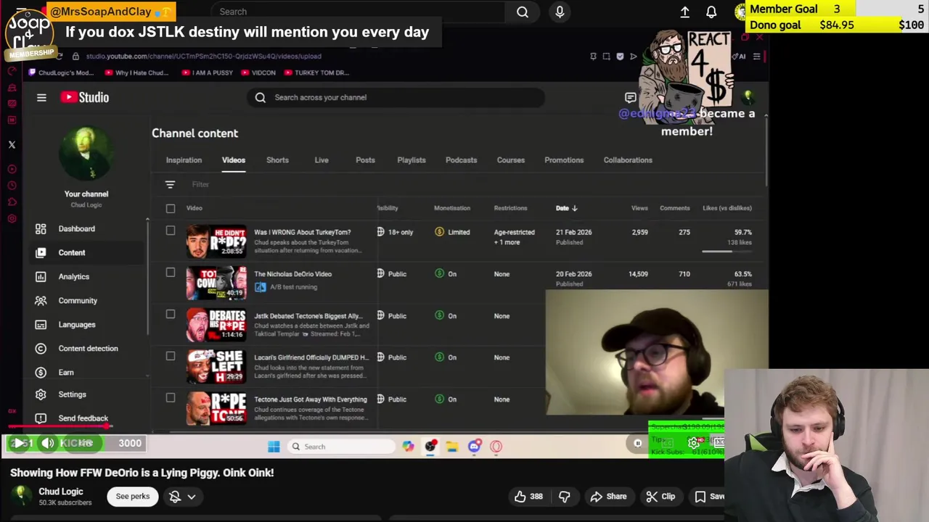929x522 pixels.
Task: Click the Community sidebar icon
Action: click(x=41, y=300)
